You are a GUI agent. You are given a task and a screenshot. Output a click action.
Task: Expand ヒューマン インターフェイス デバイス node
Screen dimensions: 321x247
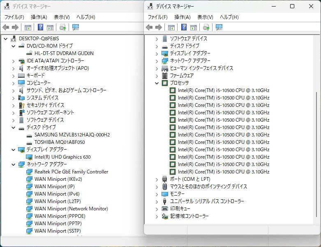(x=157, y=68)
